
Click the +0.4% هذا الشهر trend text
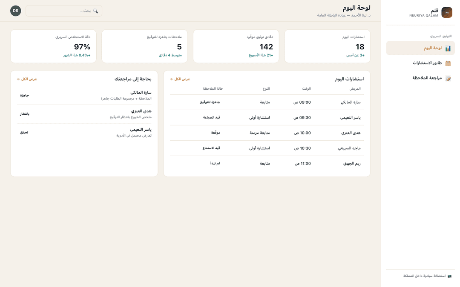click(77, 55)
